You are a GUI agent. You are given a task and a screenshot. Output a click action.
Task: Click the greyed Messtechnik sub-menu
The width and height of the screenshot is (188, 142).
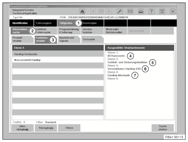click(139, 31)
